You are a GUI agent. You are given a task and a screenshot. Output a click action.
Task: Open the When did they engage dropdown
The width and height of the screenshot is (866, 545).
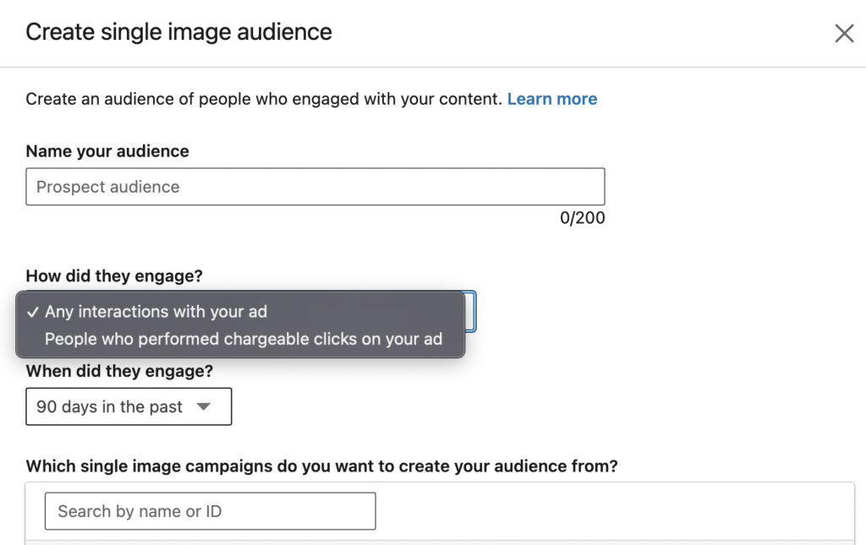pyautogui.click(x=129, y=406)
